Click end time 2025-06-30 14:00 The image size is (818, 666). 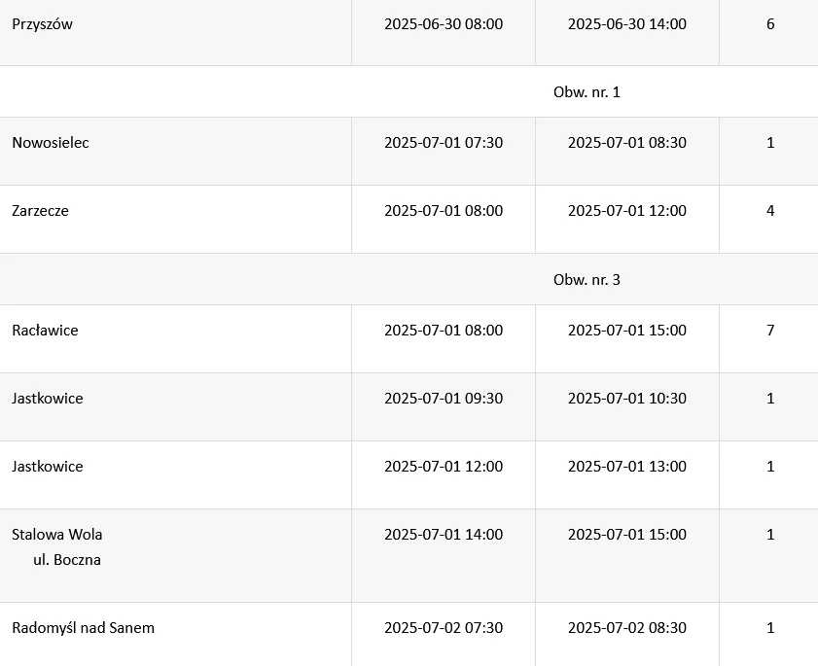pyautogui.click(x=627, y=24)
